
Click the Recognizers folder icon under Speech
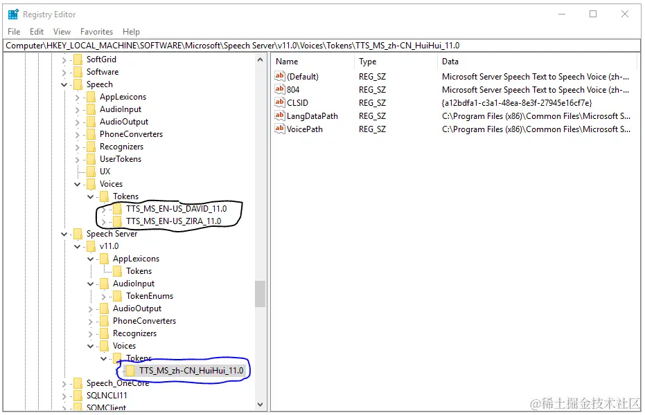tap(91, 147)
